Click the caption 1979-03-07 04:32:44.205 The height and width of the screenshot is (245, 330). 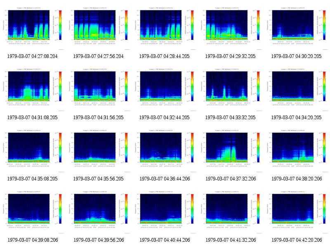(164, 118)
